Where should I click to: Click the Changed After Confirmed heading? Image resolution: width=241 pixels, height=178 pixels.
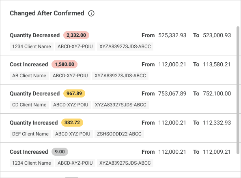(x=47, y=13)
